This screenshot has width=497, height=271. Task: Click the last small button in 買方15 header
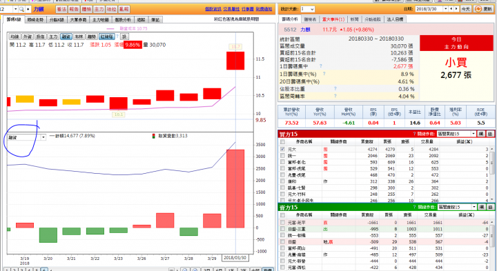(490, 134)
